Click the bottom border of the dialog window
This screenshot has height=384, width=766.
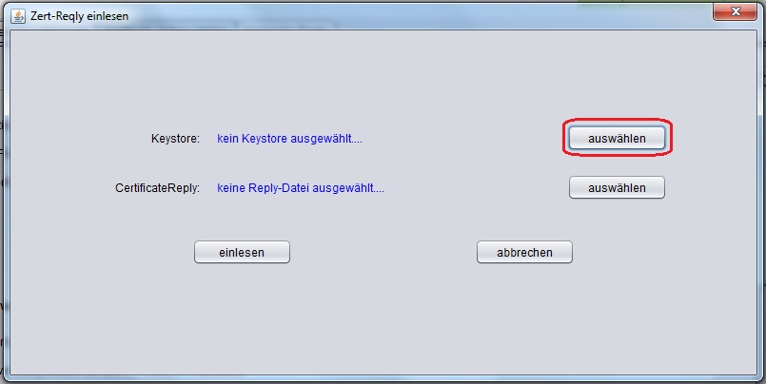tap(383, 378)
